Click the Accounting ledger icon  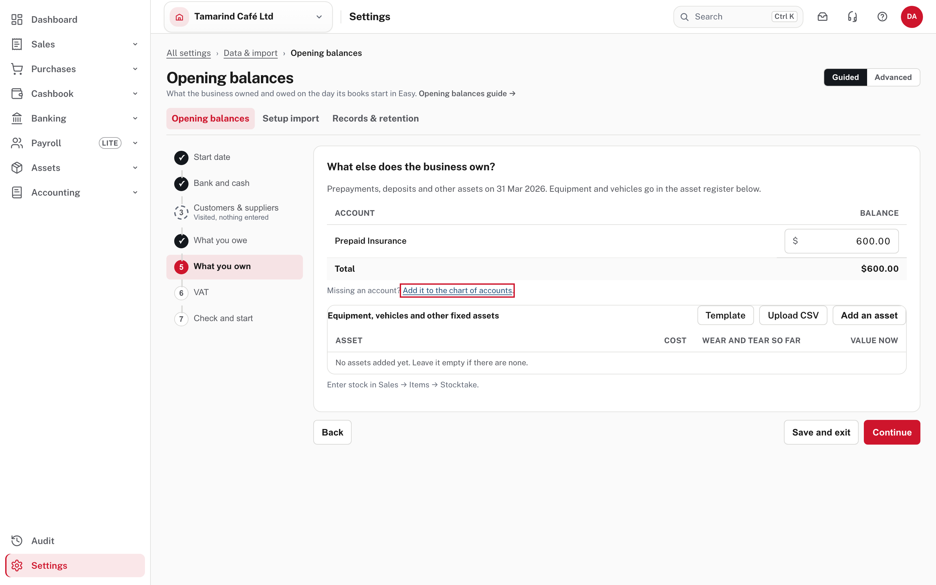(17, 193)
